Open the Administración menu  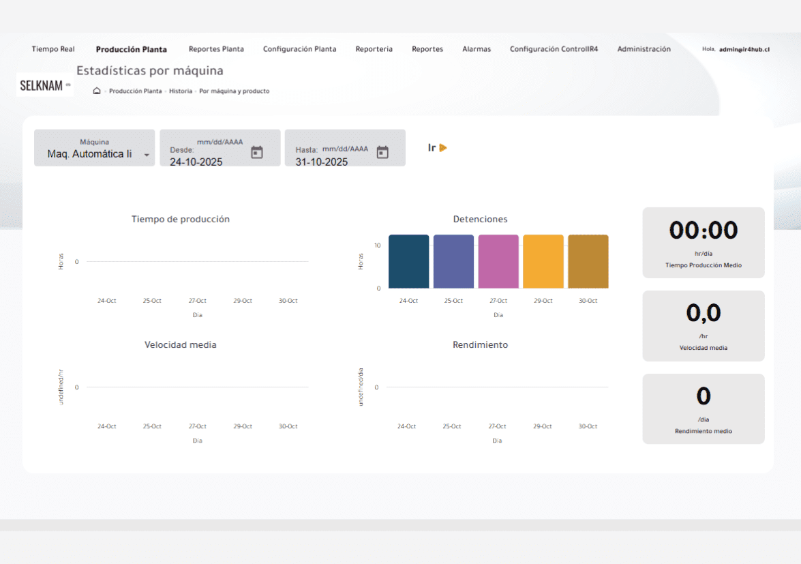(644, 49)
